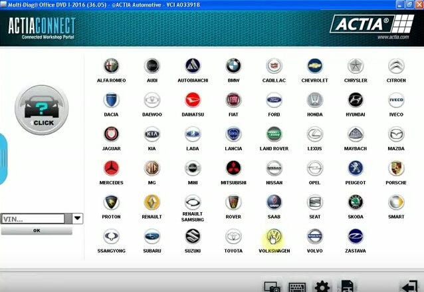Screen dimensions: 424x292
Task: Pick the Land Rover logo
Action: click(x=274, y=134)
